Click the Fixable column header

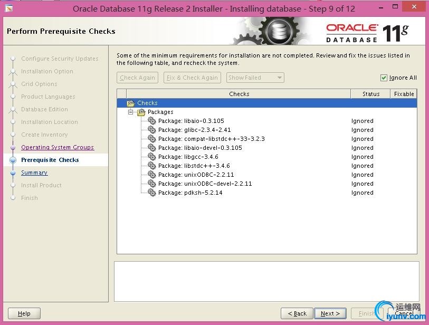(404, 94)
